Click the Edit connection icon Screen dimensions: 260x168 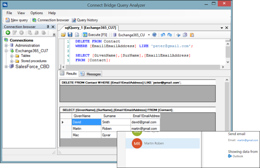pos(15,33)
